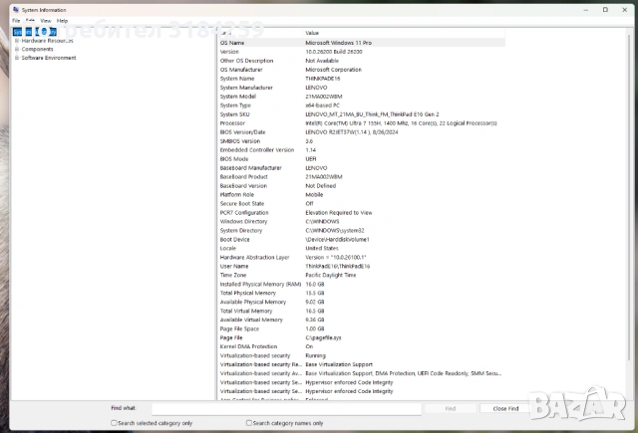The height and width of the screenshot is (433, 638).
Task: Select the BIOS Version/Date row
Action: (361, 132)
